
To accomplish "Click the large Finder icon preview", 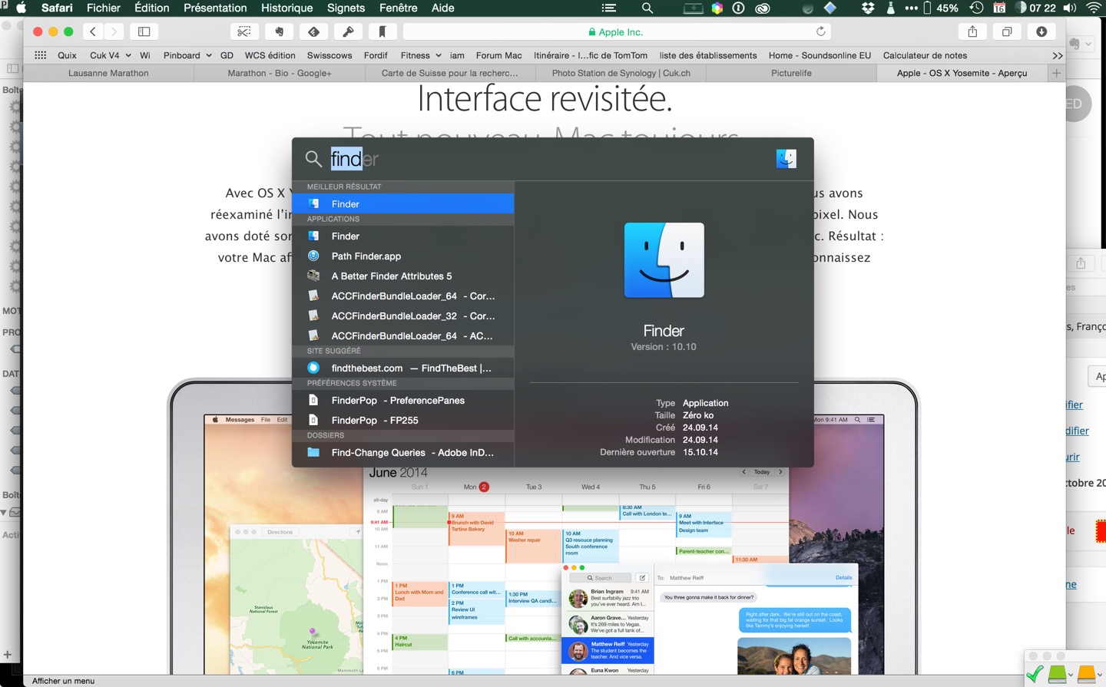I will [x=664, y=260].
